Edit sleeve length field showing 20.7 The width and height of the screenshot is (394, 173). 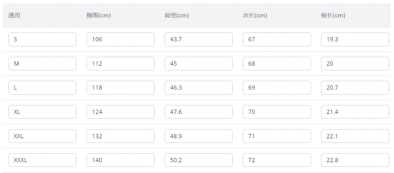pos(355,88)
